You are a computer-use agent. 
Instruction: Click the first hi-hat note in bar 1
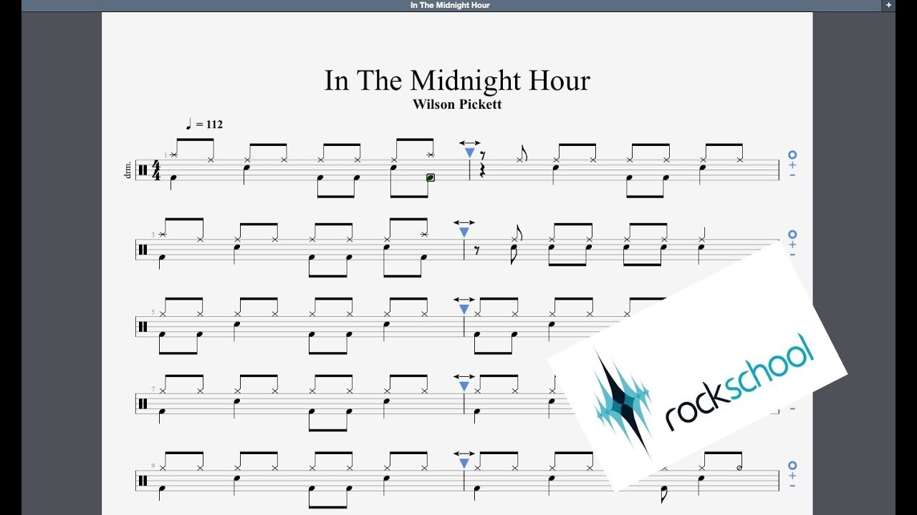coord(173,155)
